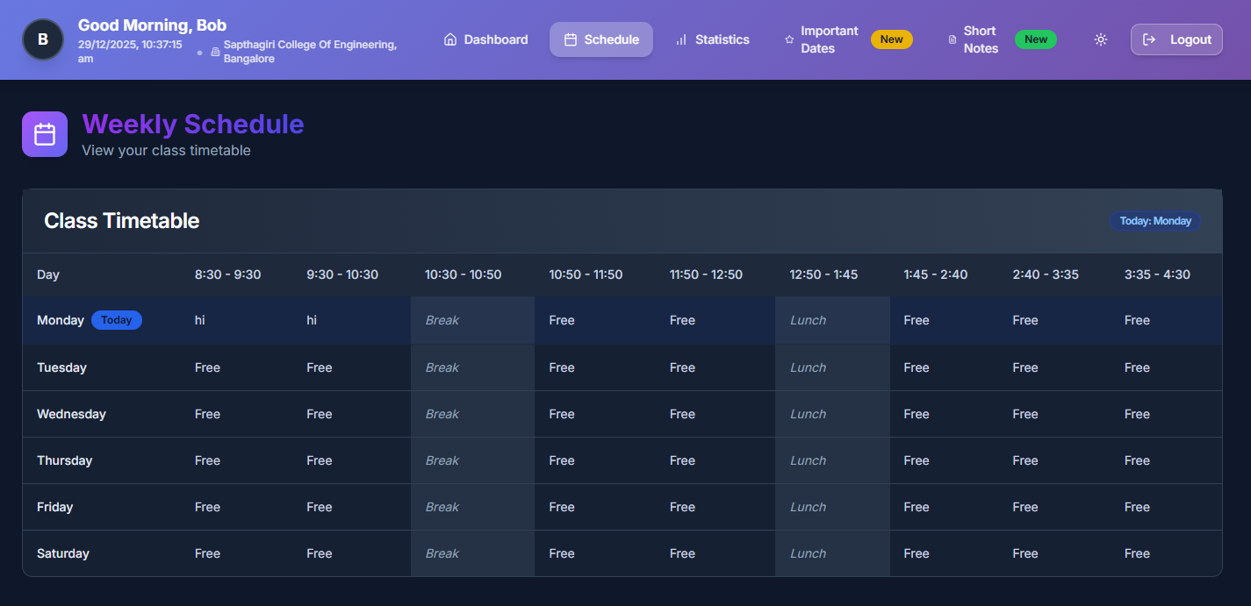Viewport: 1251px width, 606px height.
Task: Click the logout arrow icon
Action: pos(1150,39)
